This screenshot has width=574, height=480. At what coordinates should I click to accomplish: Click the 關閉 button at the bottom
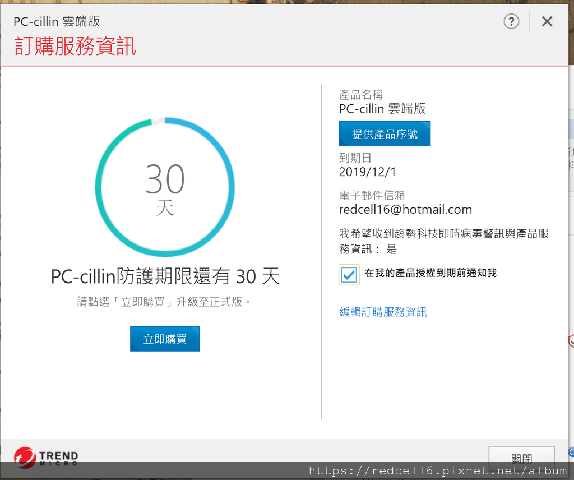pyautogui.click(x=521, y=458)
